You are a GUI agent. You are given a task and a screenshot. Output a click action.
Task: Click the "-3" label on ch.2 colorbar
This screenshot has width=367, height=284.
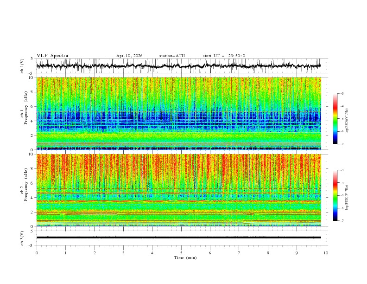(342, 170)
